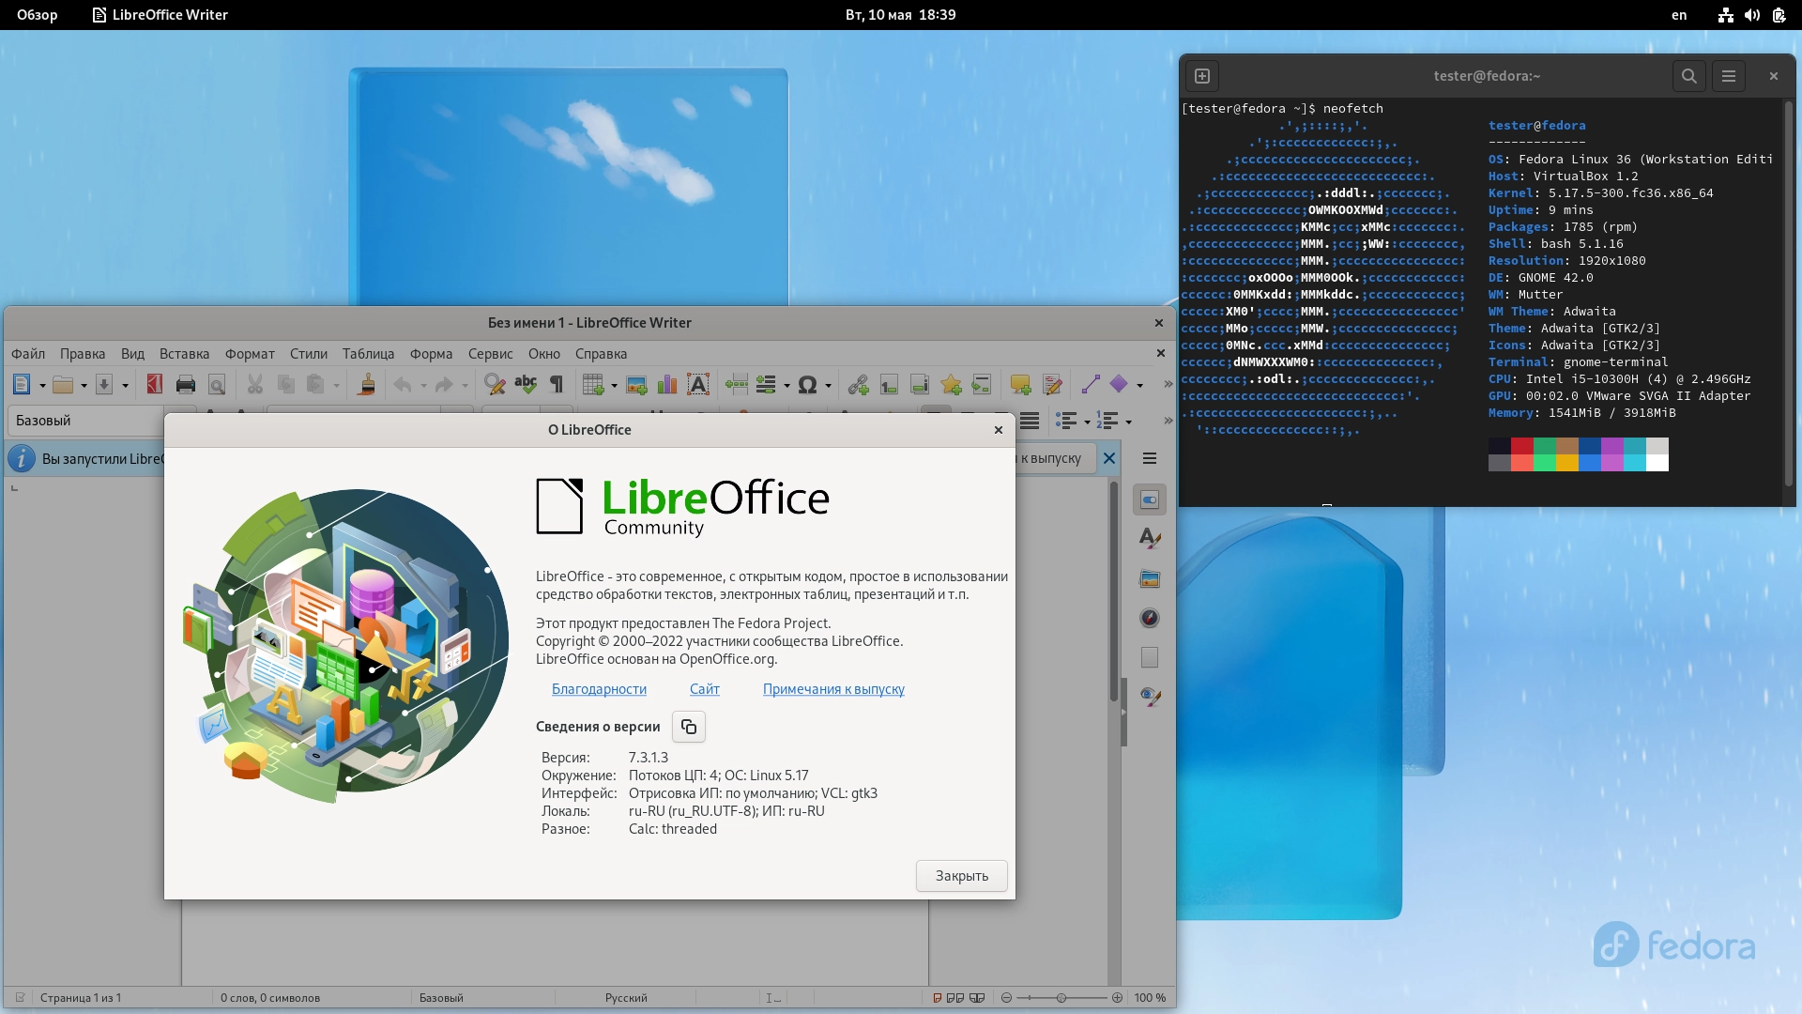Open recent documents dropdown arrow beside Open

click(x=84, y=386)
